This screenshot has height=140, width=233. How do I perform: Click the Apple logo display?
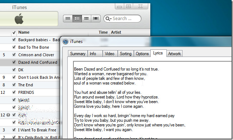pyautogui.click(x=19, y=19)
